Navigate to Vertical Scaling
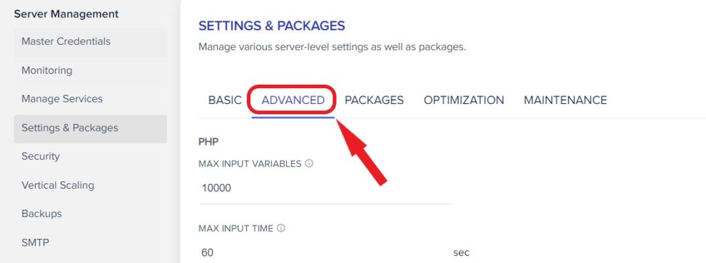 pyautogui.click(x=90, y=185)
